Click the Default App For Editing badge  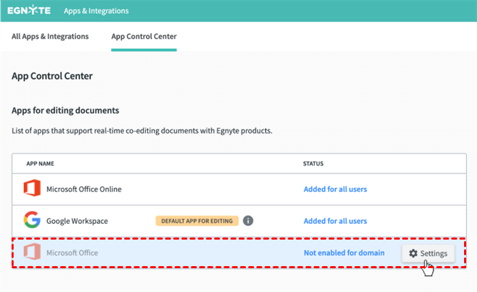(196, 221)
